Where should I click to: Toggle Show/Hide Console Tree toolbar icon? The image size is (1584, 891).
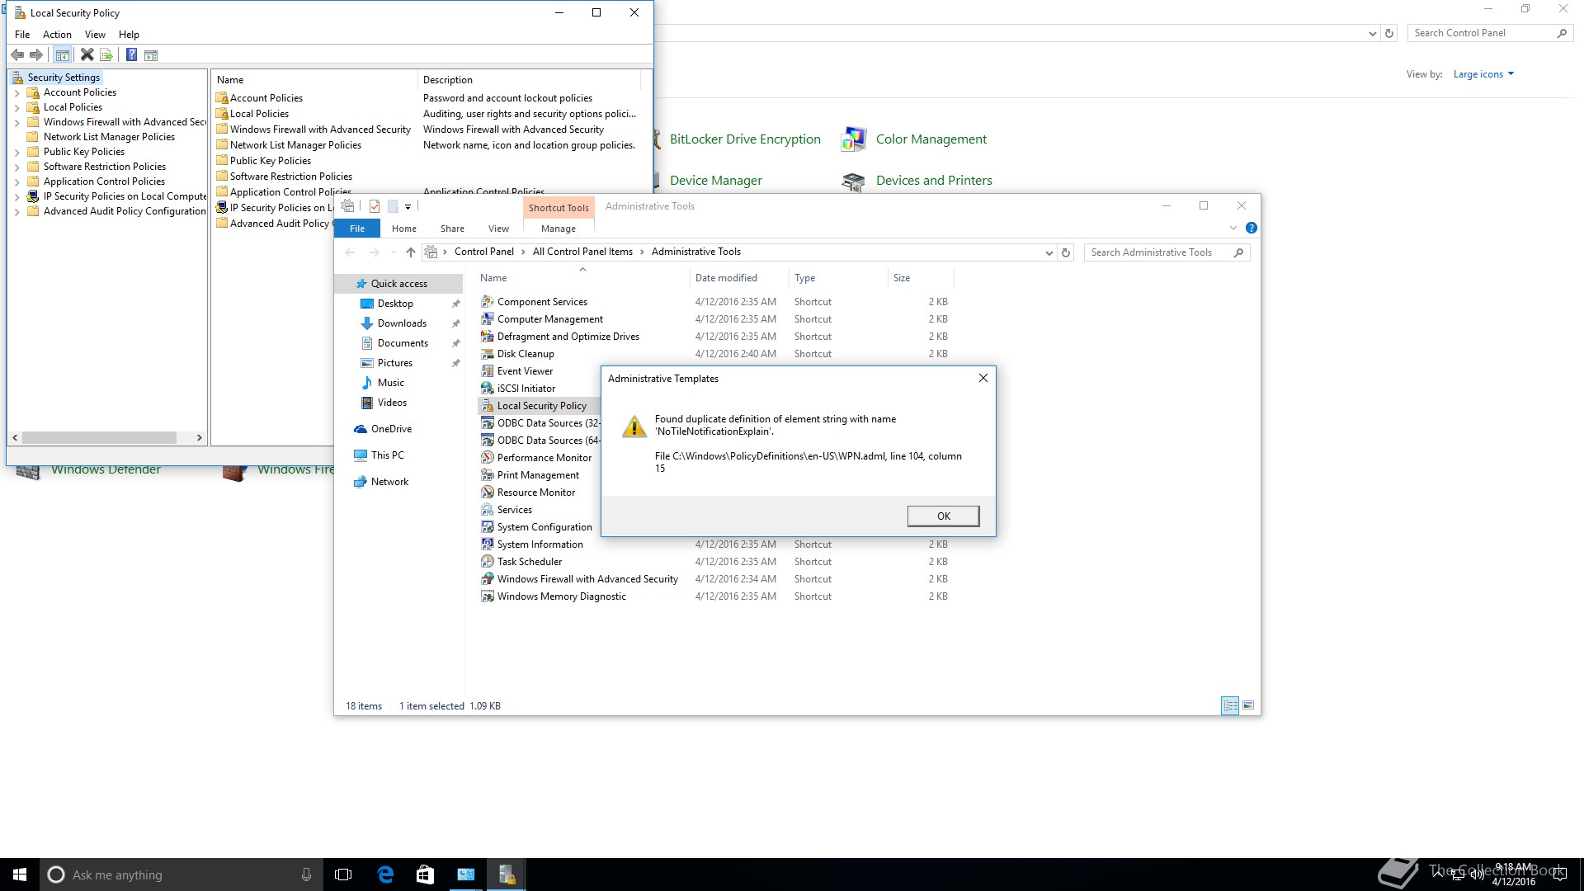pos(63,55)
